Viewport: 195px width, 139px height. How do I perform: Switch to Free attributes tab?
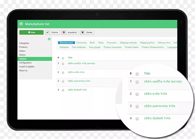tap(79, 47)
